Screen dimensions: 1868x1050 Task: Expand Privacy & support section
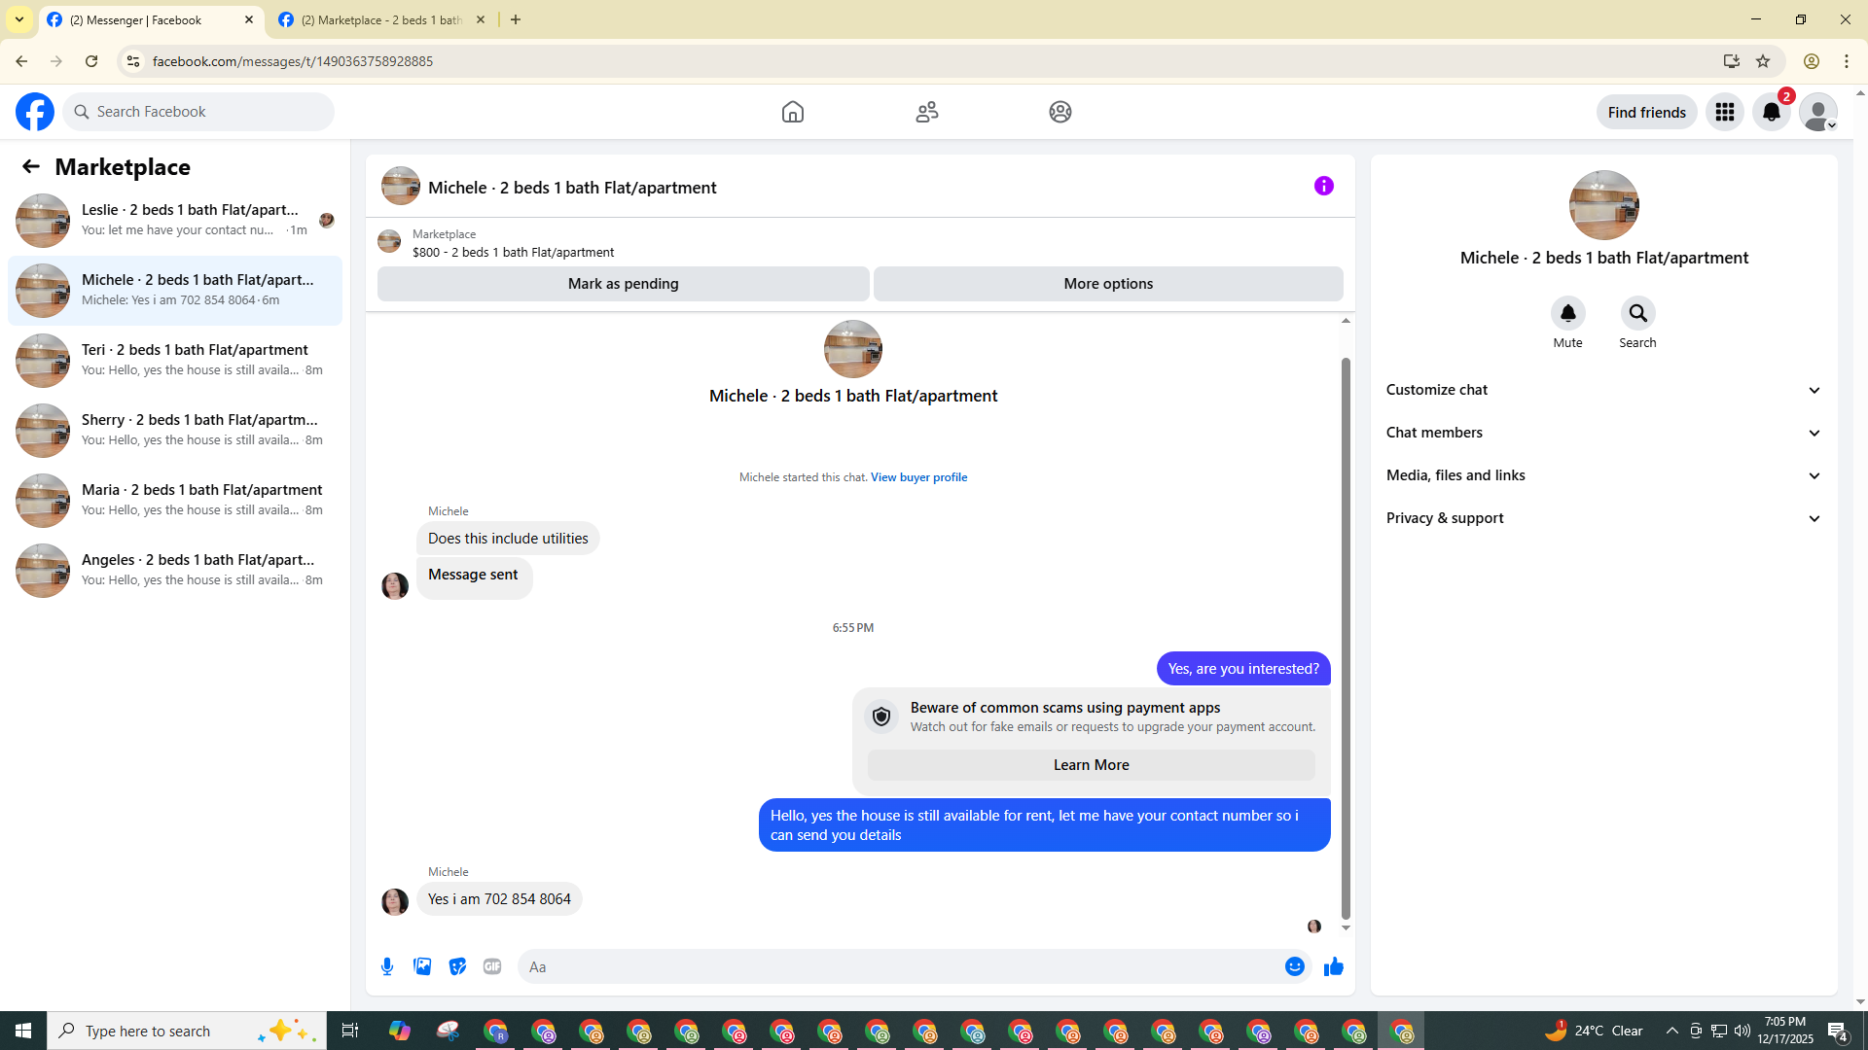click(x=1603, y=518)
